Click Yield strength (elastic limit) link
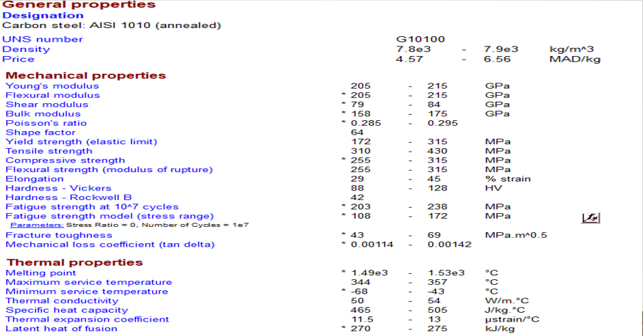The height and width of the screenshot is (336, 643). pyautogui.click(x=81, y=141)
